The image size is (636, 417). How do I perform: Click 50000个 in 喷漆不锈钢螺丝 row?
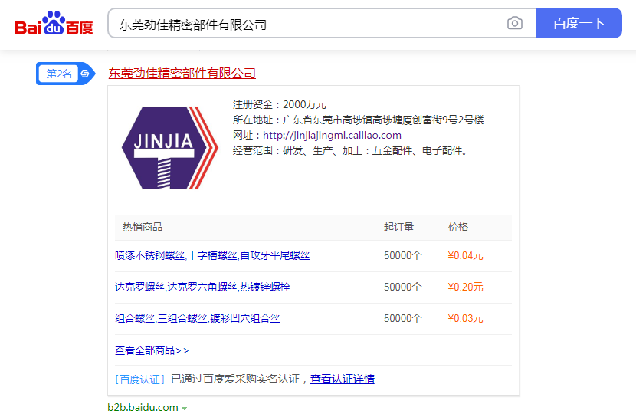[x=403, y=255]
